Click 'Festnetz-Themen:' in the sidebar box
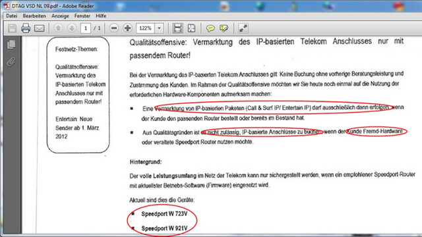 pyautogui.click(x=76, y=49)
